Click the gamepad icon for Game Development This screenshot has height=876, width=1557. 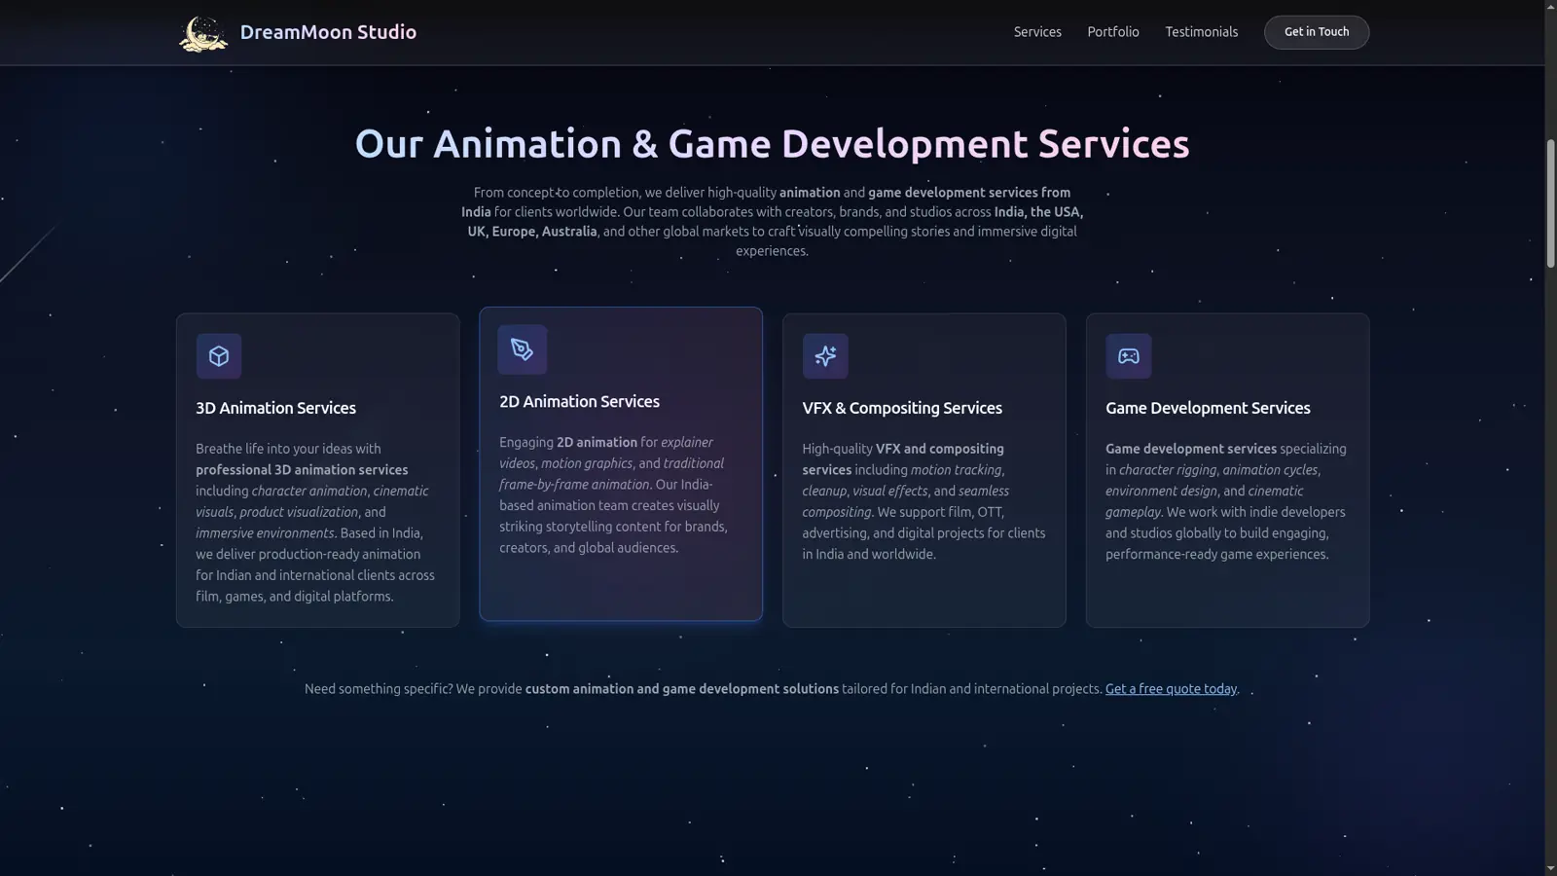tap(1129, 356)
